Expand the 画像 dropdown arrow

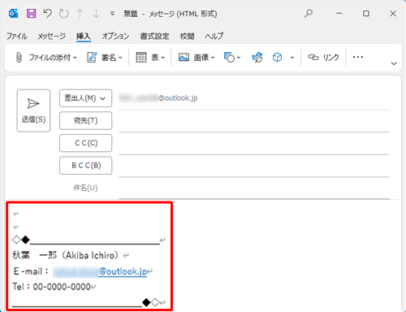click(x=213, y=58)
